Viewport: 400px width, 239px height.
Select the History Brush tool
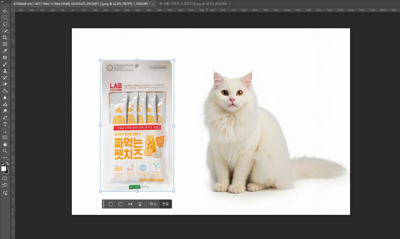5,77
